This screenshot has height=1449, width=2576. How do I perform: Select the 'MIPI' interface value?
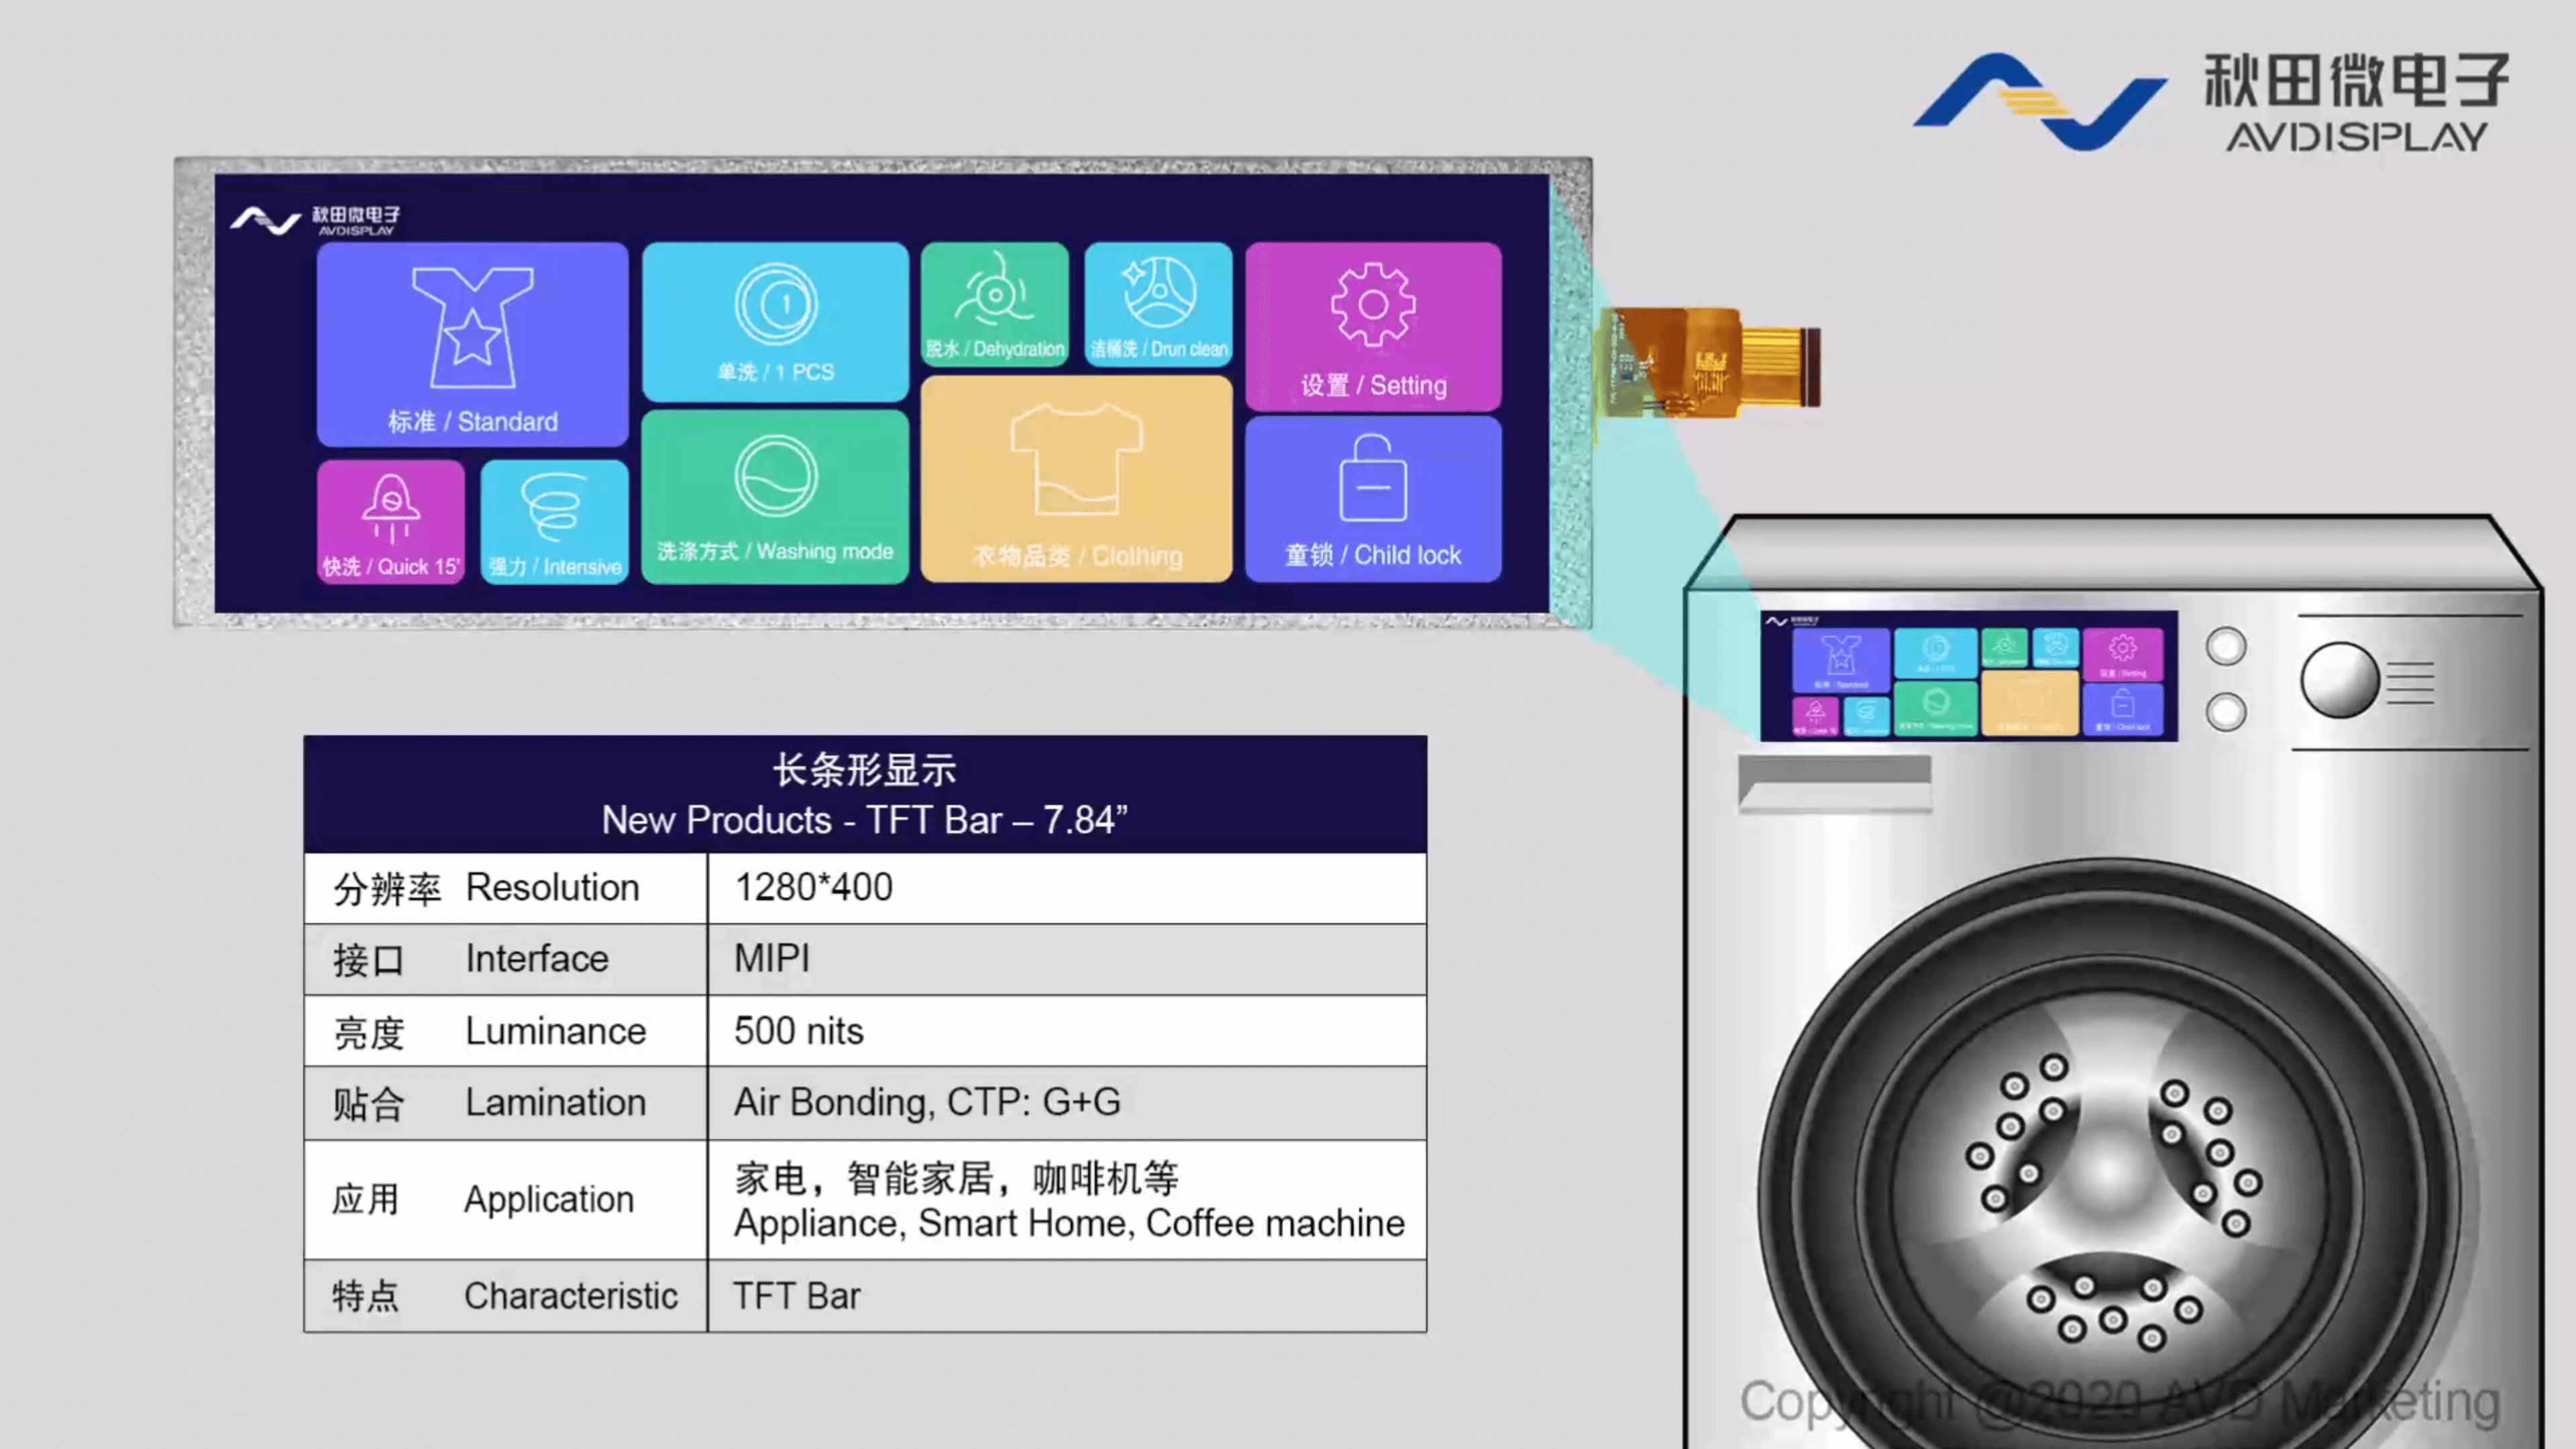point(772,958)
